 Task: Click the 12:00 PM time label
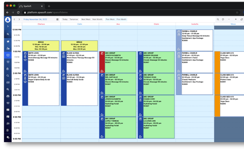click(x=17, y=29)
